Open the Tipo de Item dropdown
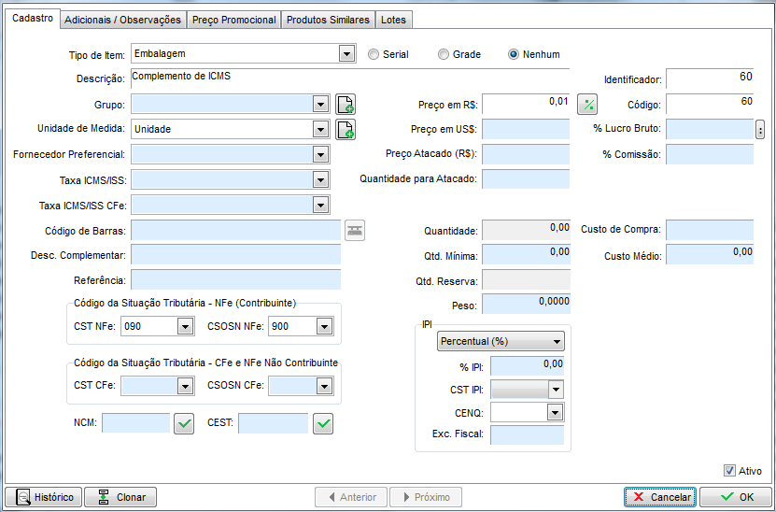 346,54
